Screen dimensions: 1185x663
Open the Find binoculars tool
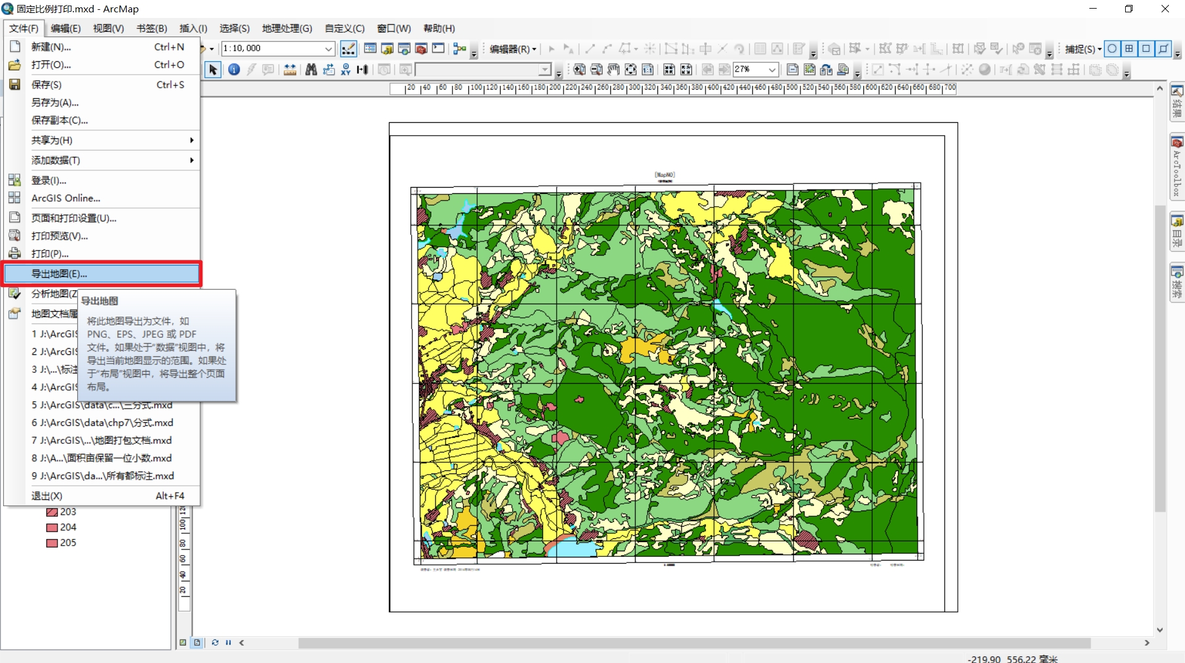pyautogui.click(x=311, y=70)
